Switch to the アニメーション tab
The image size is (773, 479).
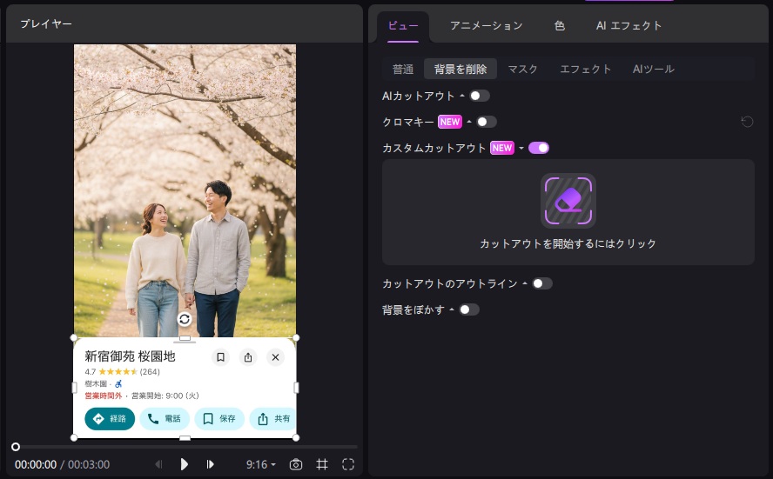486,26
